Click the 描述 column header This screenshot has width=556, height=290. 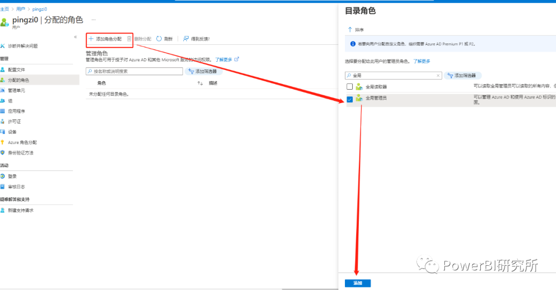tap(213, 83)
